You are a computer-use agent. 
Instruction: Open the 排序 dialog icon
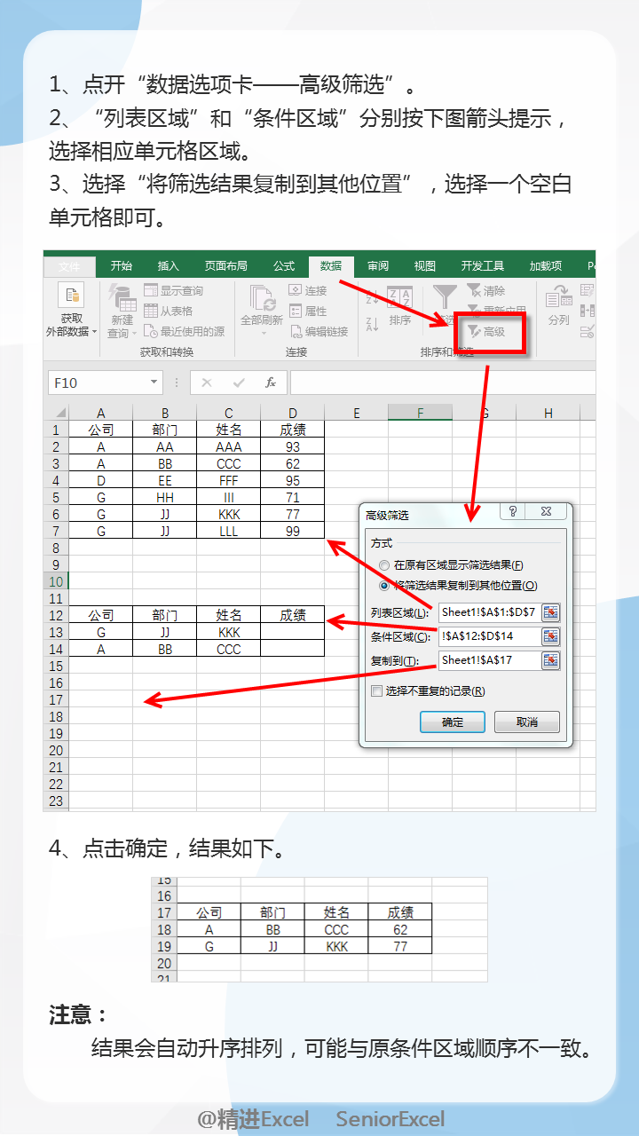point(400,298)
